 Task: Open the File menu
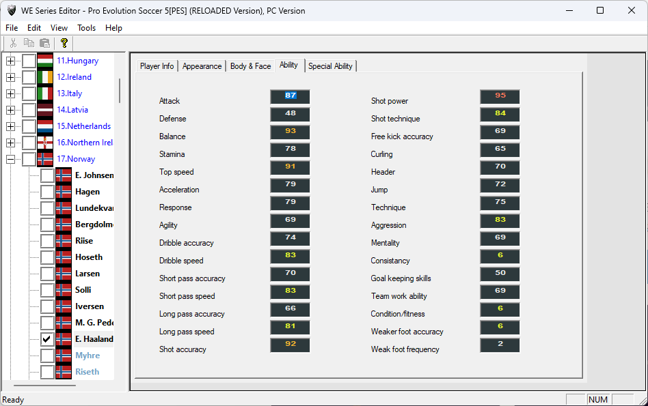click(12, 28)
